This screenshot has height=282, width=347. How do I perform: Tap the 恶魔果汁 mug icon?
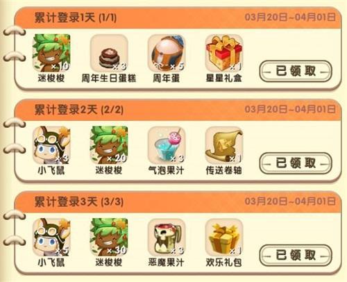tap(167, 237)
